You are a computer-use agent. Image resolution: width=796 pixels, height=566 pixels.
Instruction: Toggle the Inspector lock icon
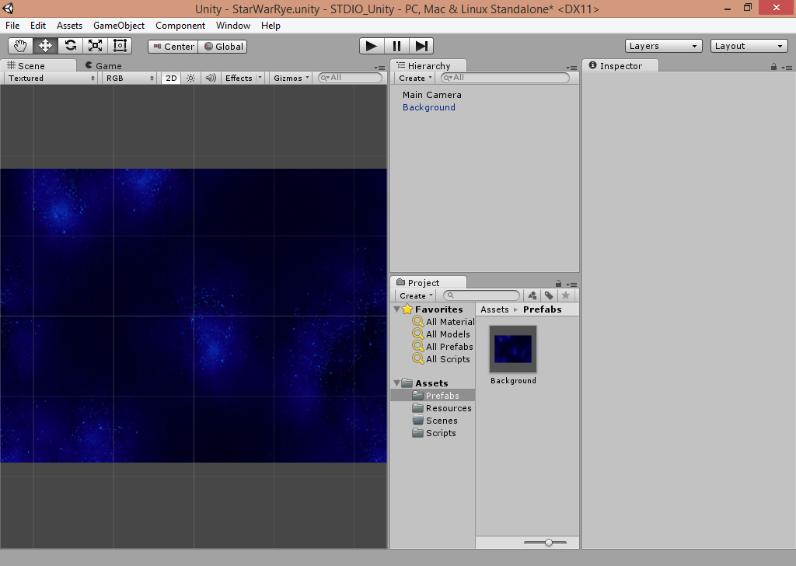pyautogui.click(x=773, y=67)
